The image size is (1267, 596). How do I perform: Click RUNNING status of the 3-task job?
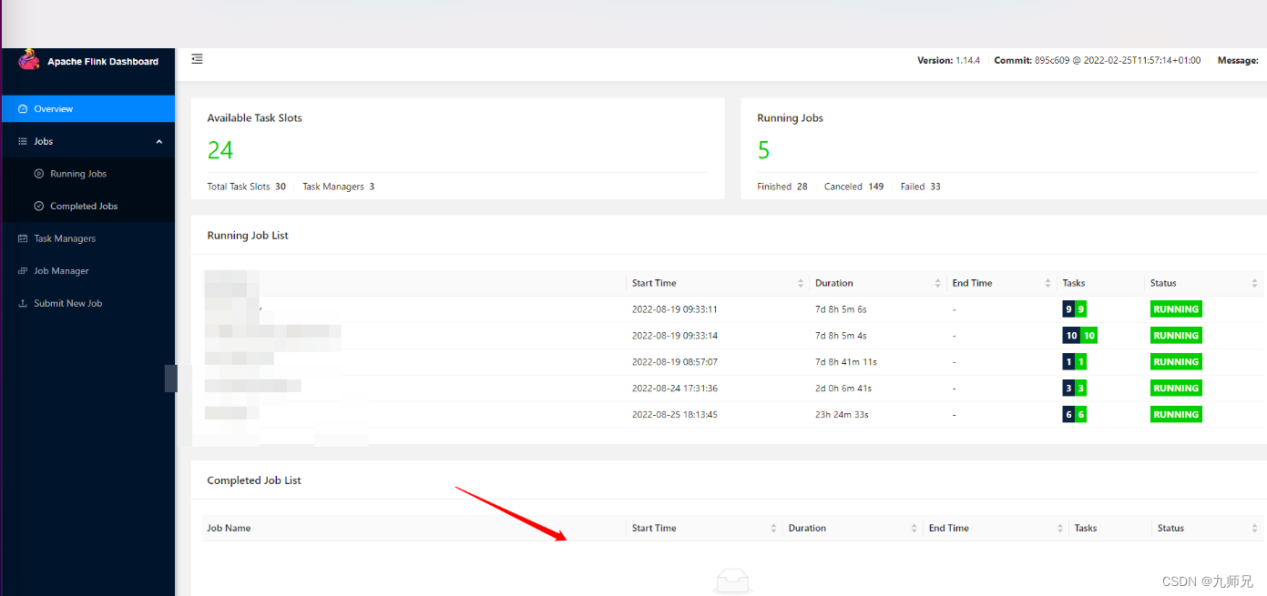point(1176,389)
